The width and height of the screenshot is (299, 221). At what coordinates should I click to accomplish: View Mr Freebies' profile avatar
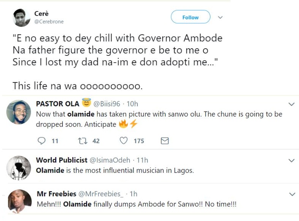tap(19, 201)
